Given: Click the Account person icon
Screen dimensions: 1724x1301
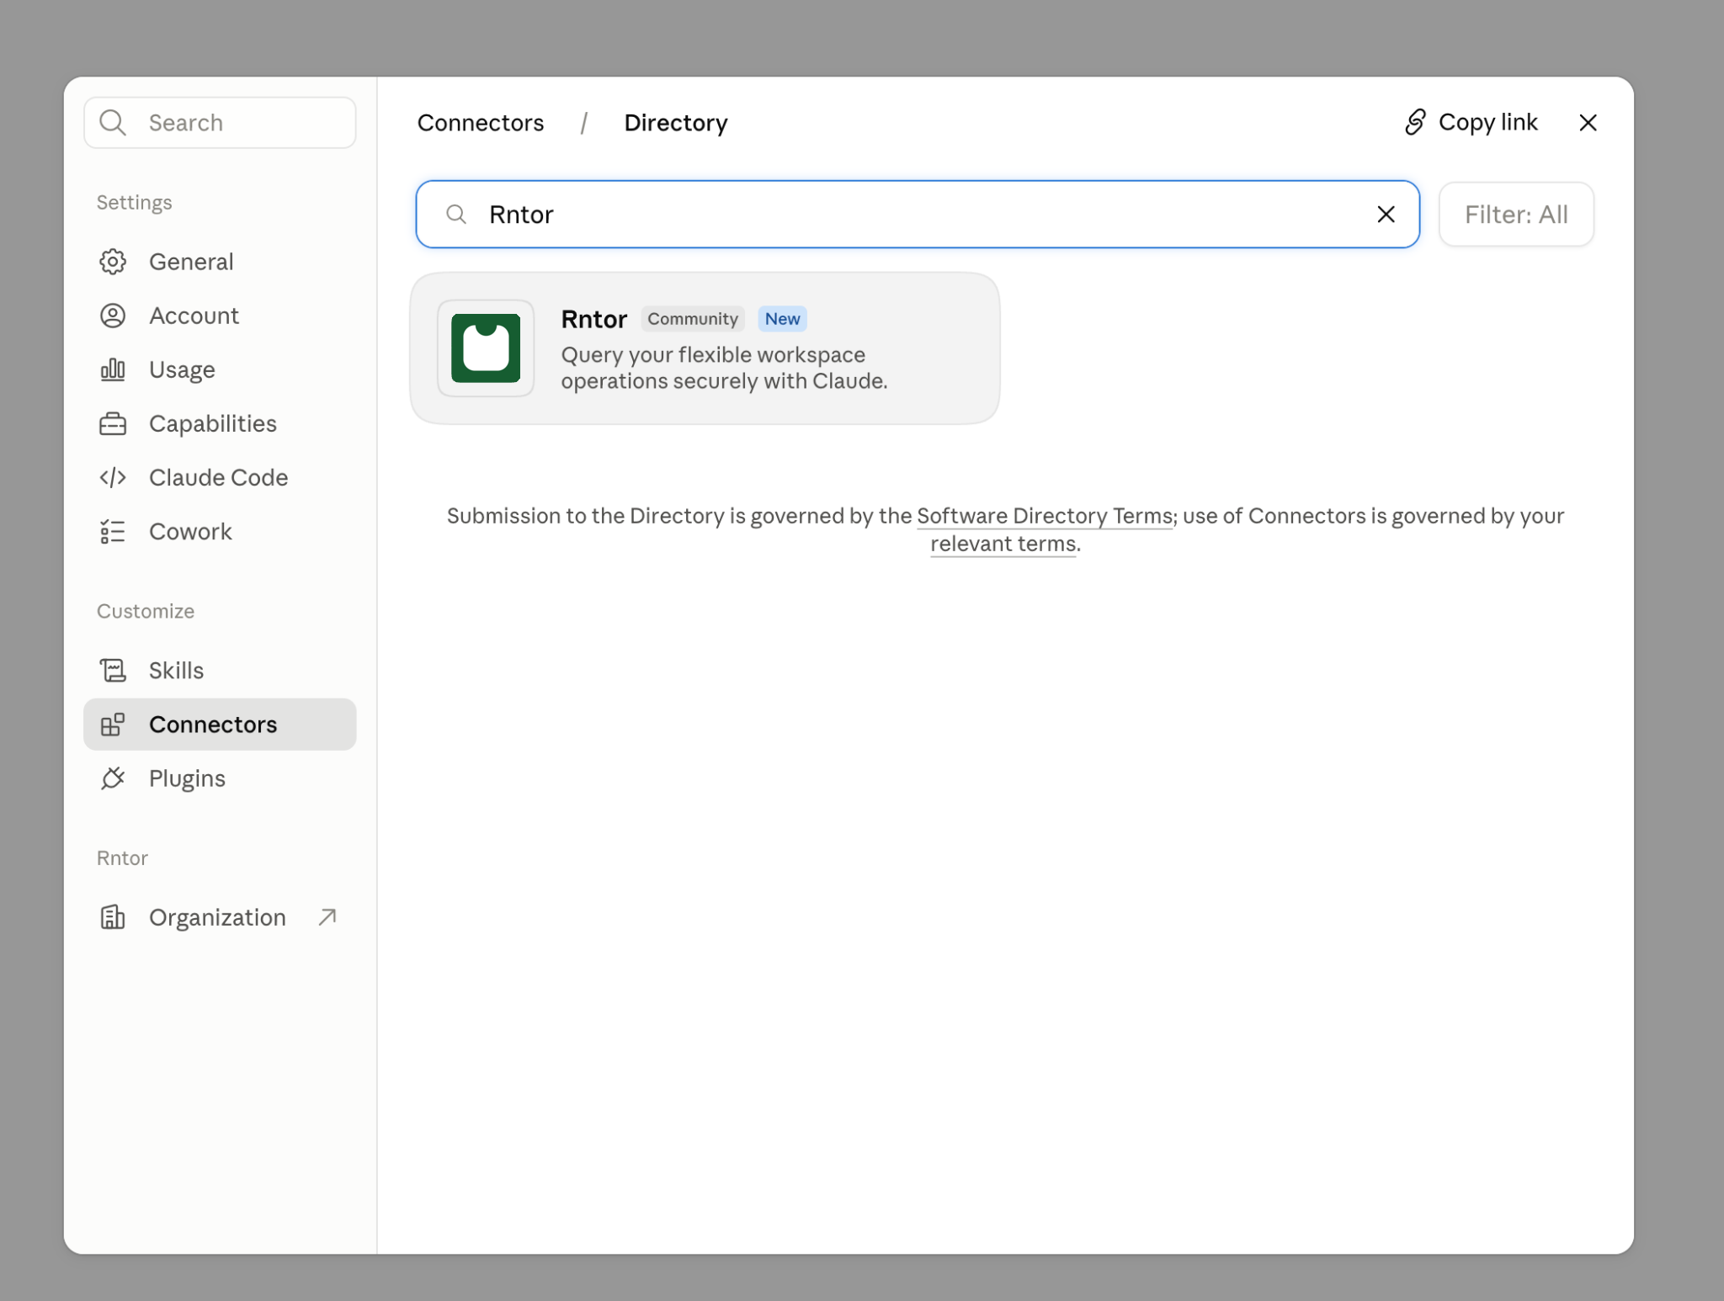Looking at the screenshot, I should pos(113,316).
